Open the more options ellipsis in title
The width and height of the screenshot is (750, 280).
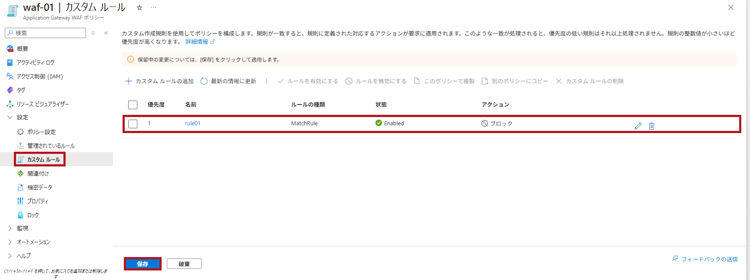[x=153, y=7]
